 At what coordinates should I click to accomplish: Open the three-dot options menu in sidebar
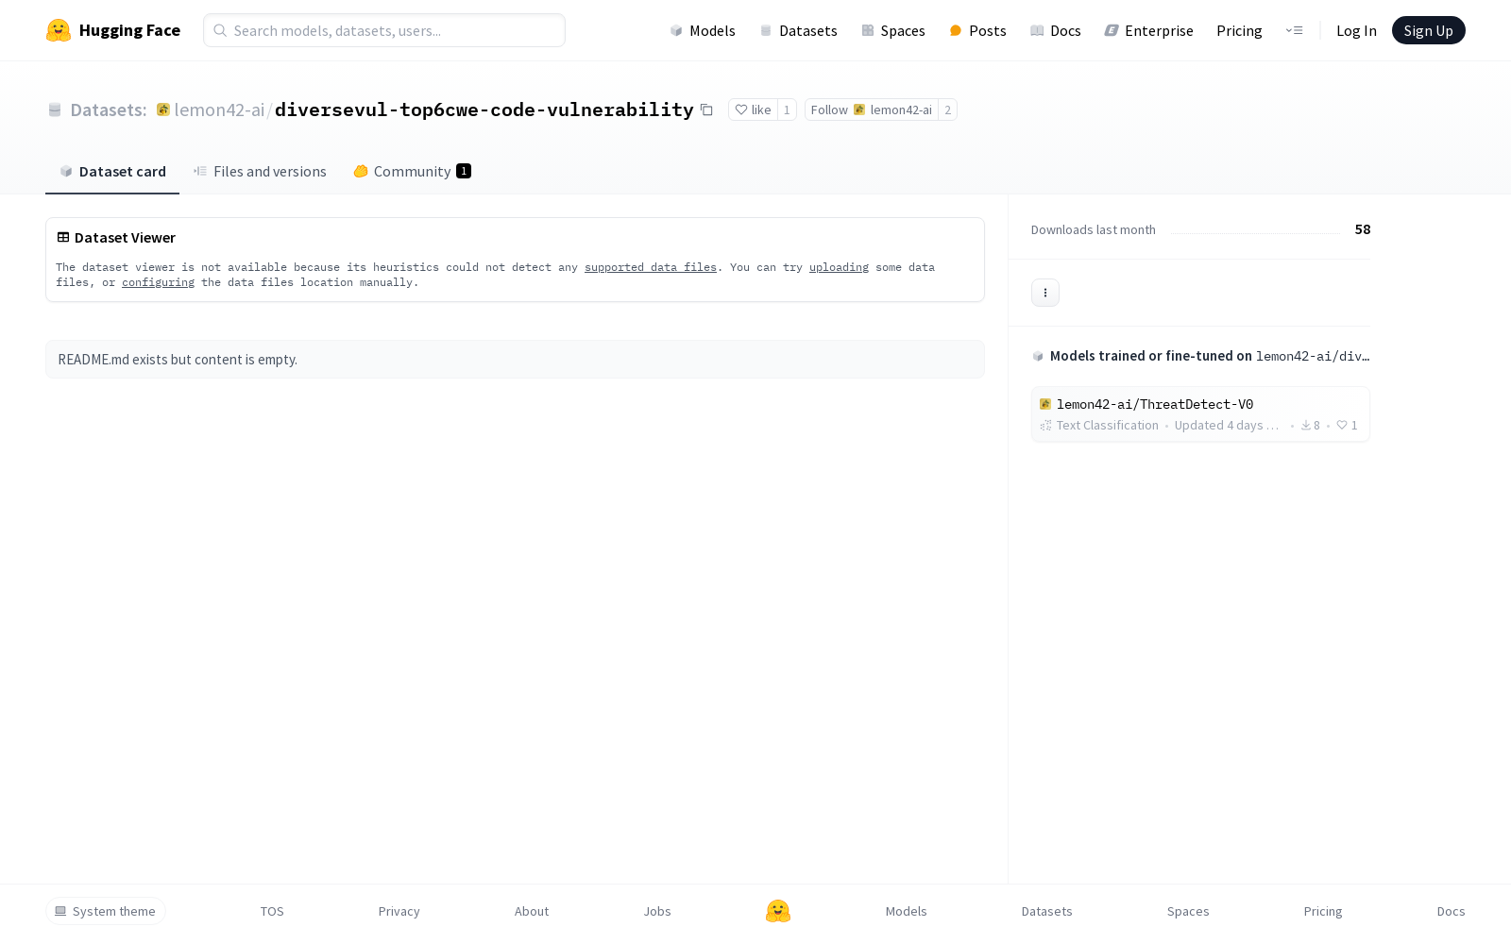[x=1044, y=293]
